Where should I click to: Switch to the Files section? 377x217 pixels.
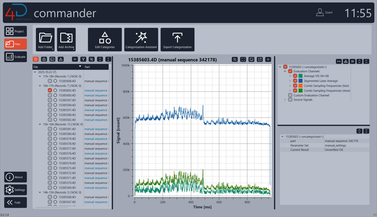click(15, 44)
